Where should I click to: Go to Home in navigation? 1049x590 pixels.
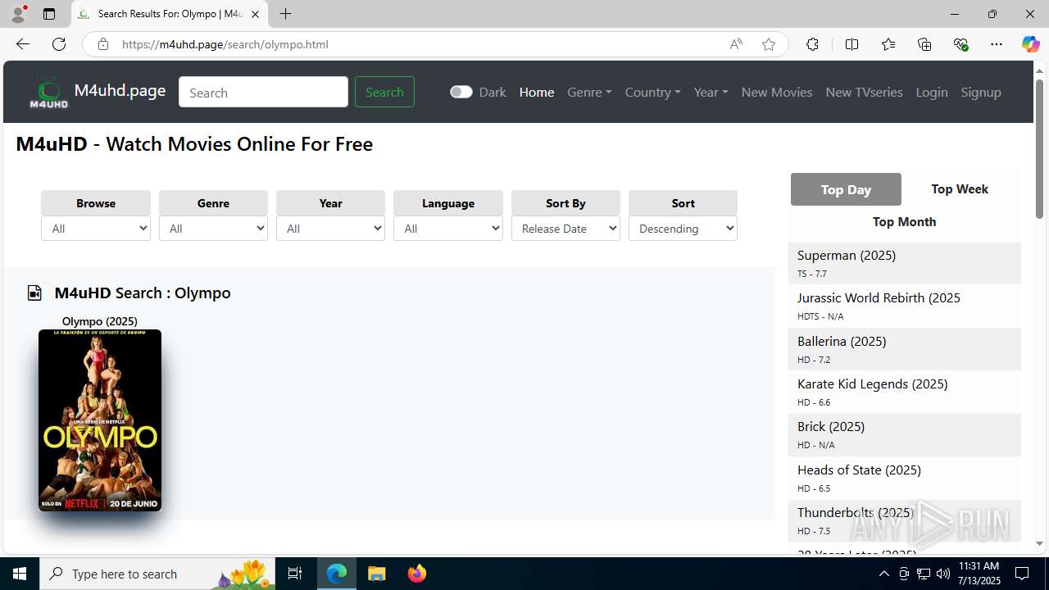537,92
